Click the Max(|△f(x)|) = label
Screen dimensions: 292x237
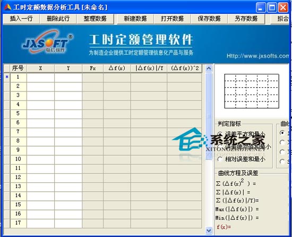pos(237,209)
